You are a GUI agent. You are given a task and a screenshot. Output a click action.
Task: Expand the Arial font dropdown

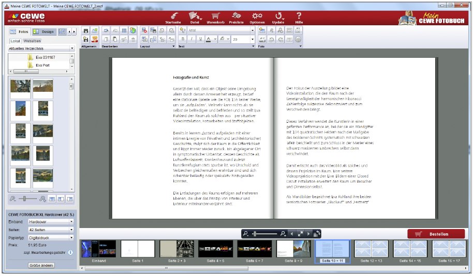click(253, 30)
